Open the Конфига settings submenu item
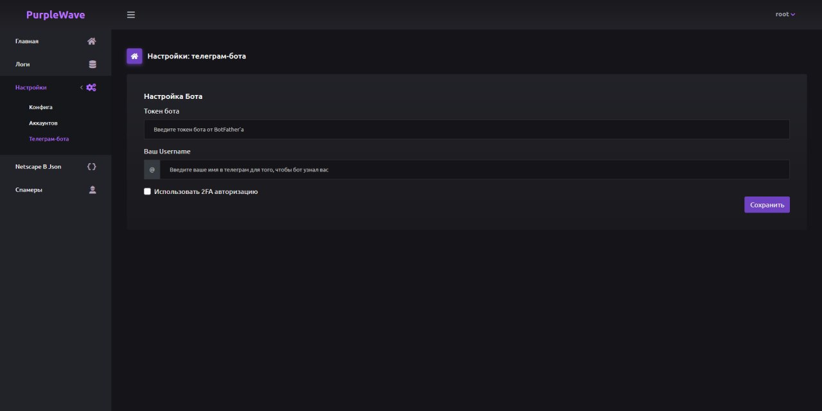The width and height of the screenshot is (822, 411). (40, 107)
